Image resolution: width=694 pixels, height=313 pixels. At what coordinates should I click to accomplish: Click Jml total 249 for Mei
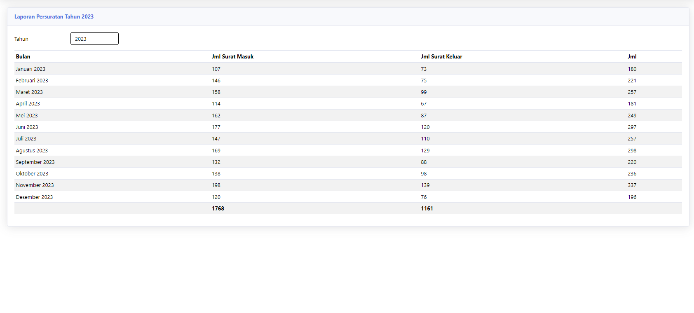click(x=632, y=116)
